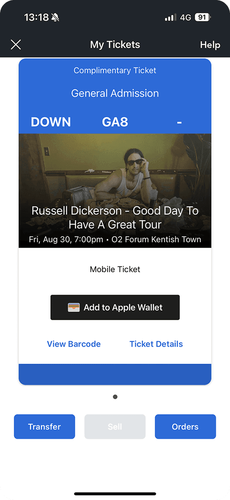Tap the Russell Dickerson tour title text
The width and height of the screenshot is (230, 500).
click(x=115, y=218)
